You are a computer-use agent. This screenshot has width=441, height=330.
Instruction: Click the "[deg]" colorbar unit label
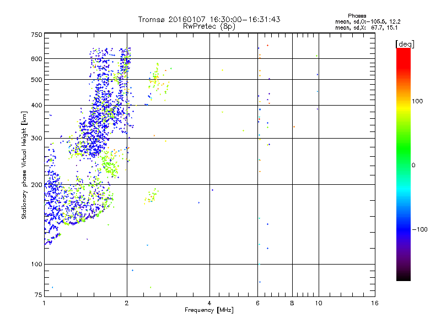point(405,44)
